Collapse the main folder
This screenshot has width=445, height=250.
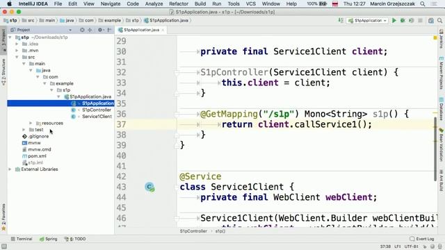coord(24,64)
